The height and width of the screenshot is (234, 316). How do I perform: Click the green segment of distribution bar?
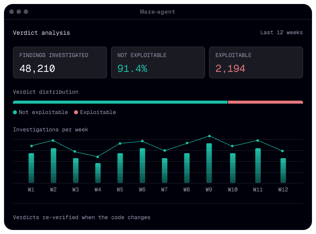pyautogui.click(x=120, y=102)
